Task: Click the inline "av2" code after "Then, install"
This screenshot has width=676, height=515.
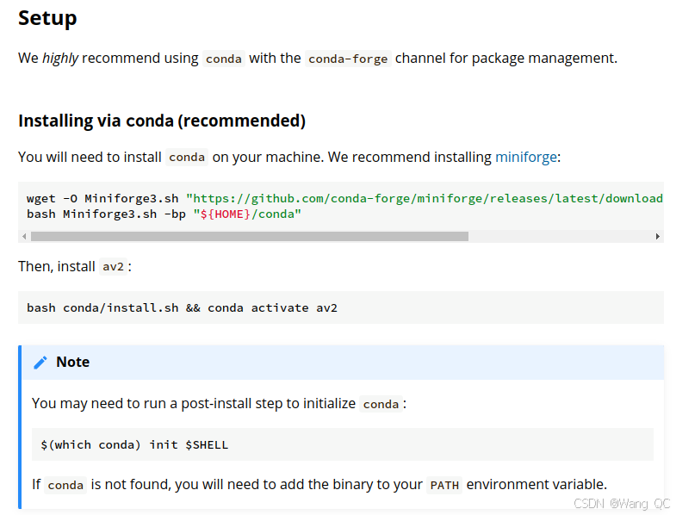Action: 114,267
